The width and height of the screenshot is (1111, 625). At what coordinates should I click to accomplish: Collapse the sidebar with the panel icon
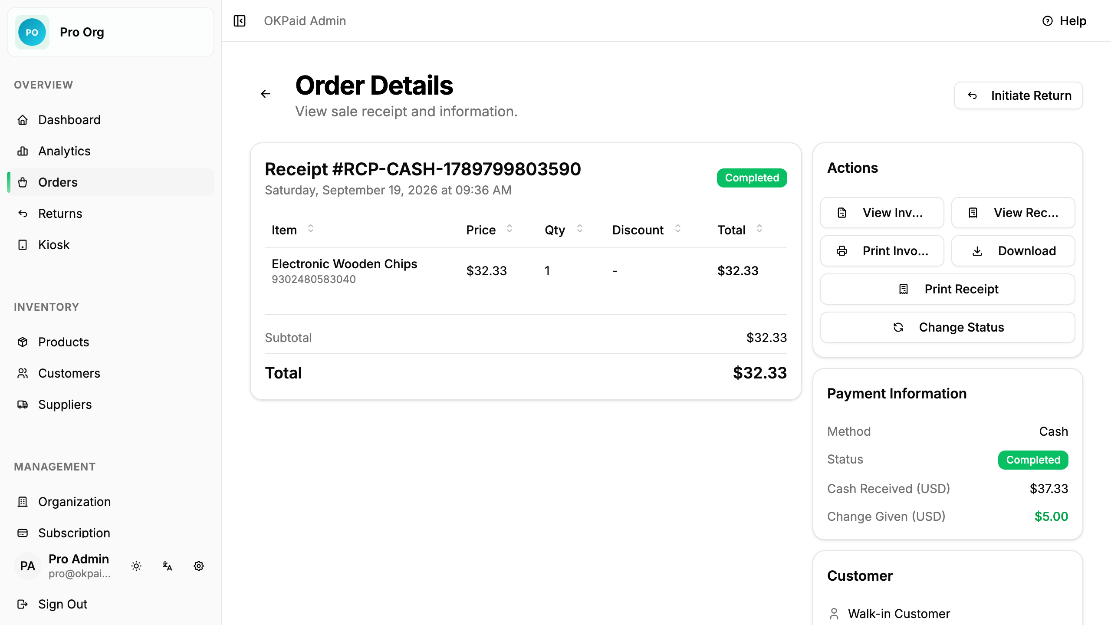click(240, 21)
